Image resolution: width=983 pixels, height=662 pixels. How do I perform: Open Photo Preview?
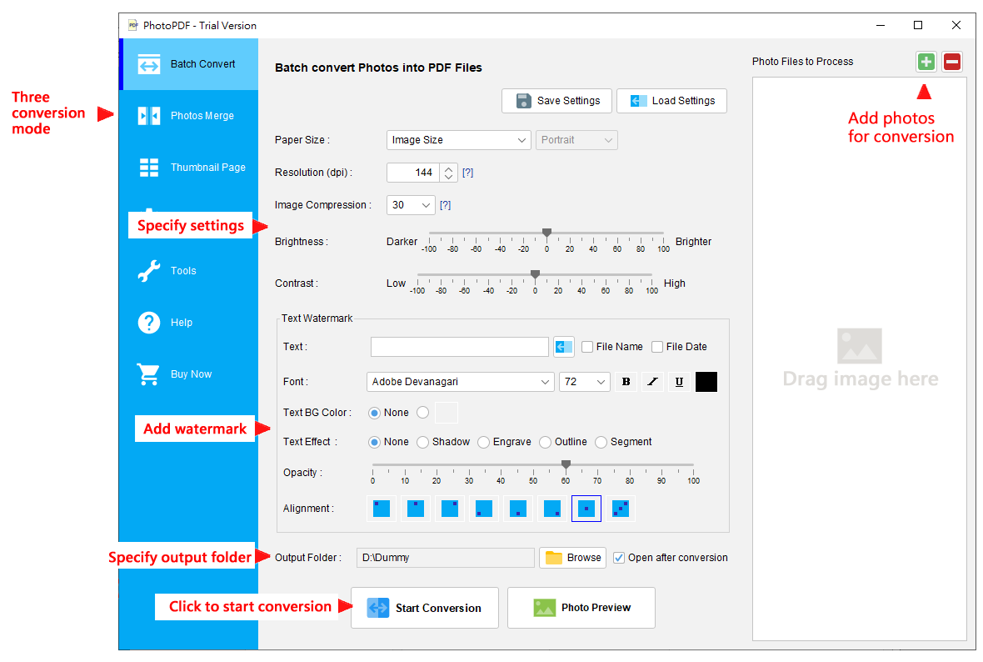click(581, 608)
